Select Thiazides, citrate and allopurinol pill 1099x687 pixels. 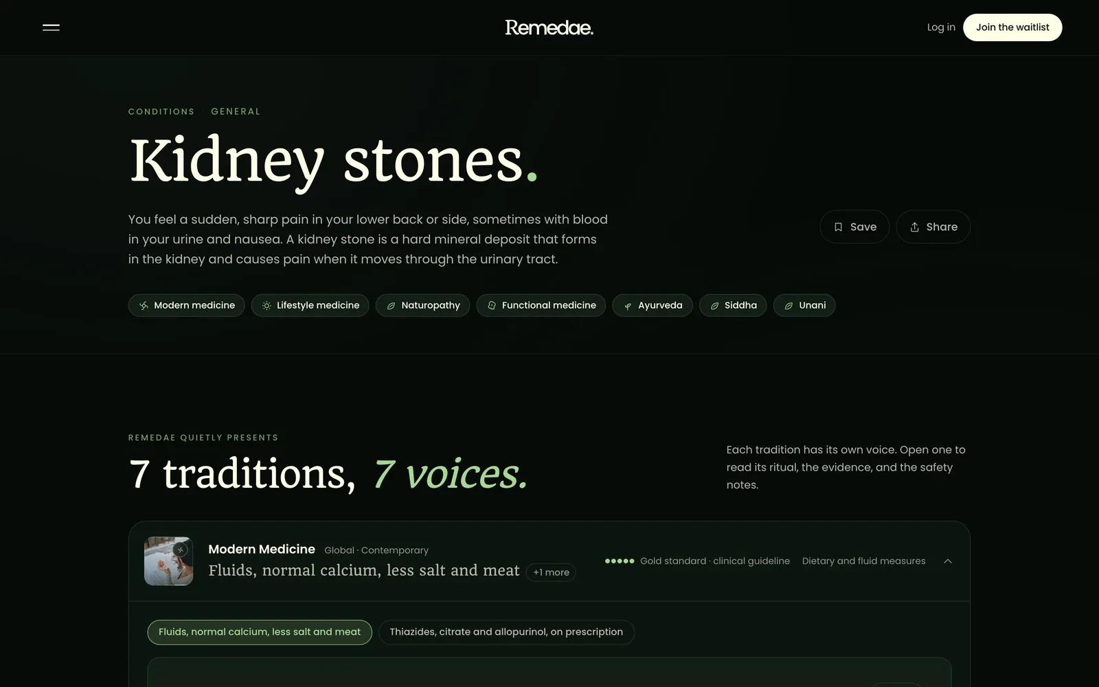(x=506, y=632)
